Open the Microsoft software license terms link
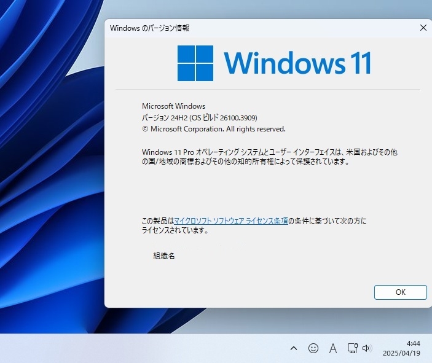The width and height of the screenshot is (432, 363). point(231,221)
